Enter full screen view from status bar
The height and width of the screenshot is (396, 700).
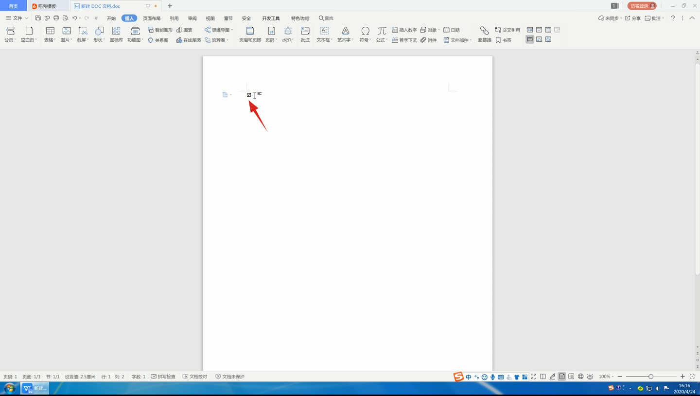(533, 377)
